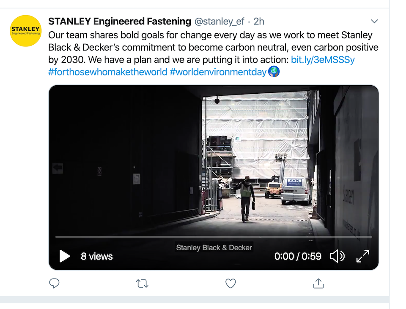
Task: Retweet this Stanley post
Action: pyautogui.click(x=143, y=283)
